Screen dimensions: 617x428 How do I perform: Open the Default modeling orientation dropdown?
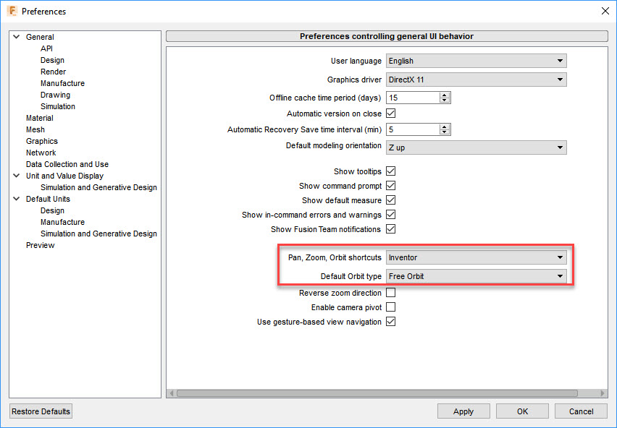click(561, 146)
